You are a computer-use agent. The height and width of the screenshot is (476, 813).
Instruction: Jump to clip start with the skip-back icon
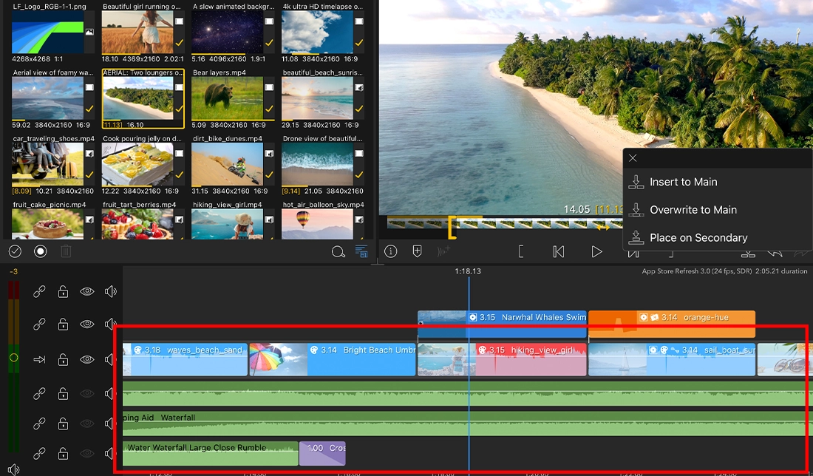pos(559,252)
